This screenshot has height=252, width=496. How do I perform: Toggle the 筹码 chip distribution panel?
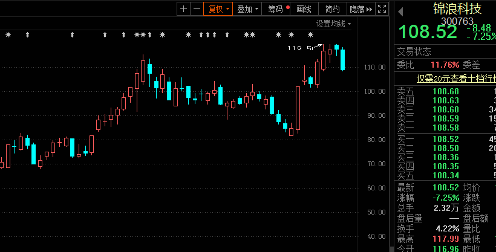coord(275,8)
